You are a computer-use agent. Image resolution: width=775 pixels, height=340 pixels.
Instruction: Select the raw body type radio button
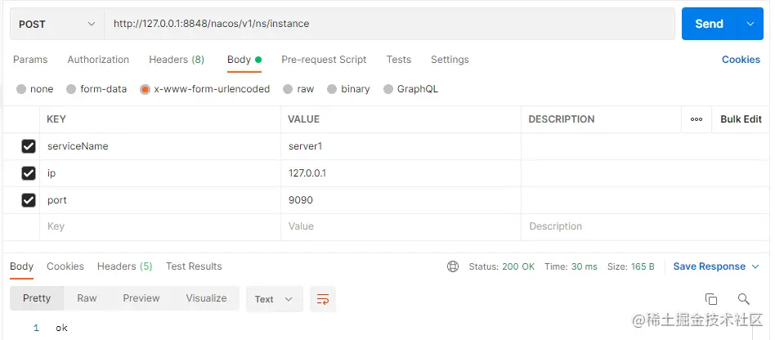coord(289,89)
